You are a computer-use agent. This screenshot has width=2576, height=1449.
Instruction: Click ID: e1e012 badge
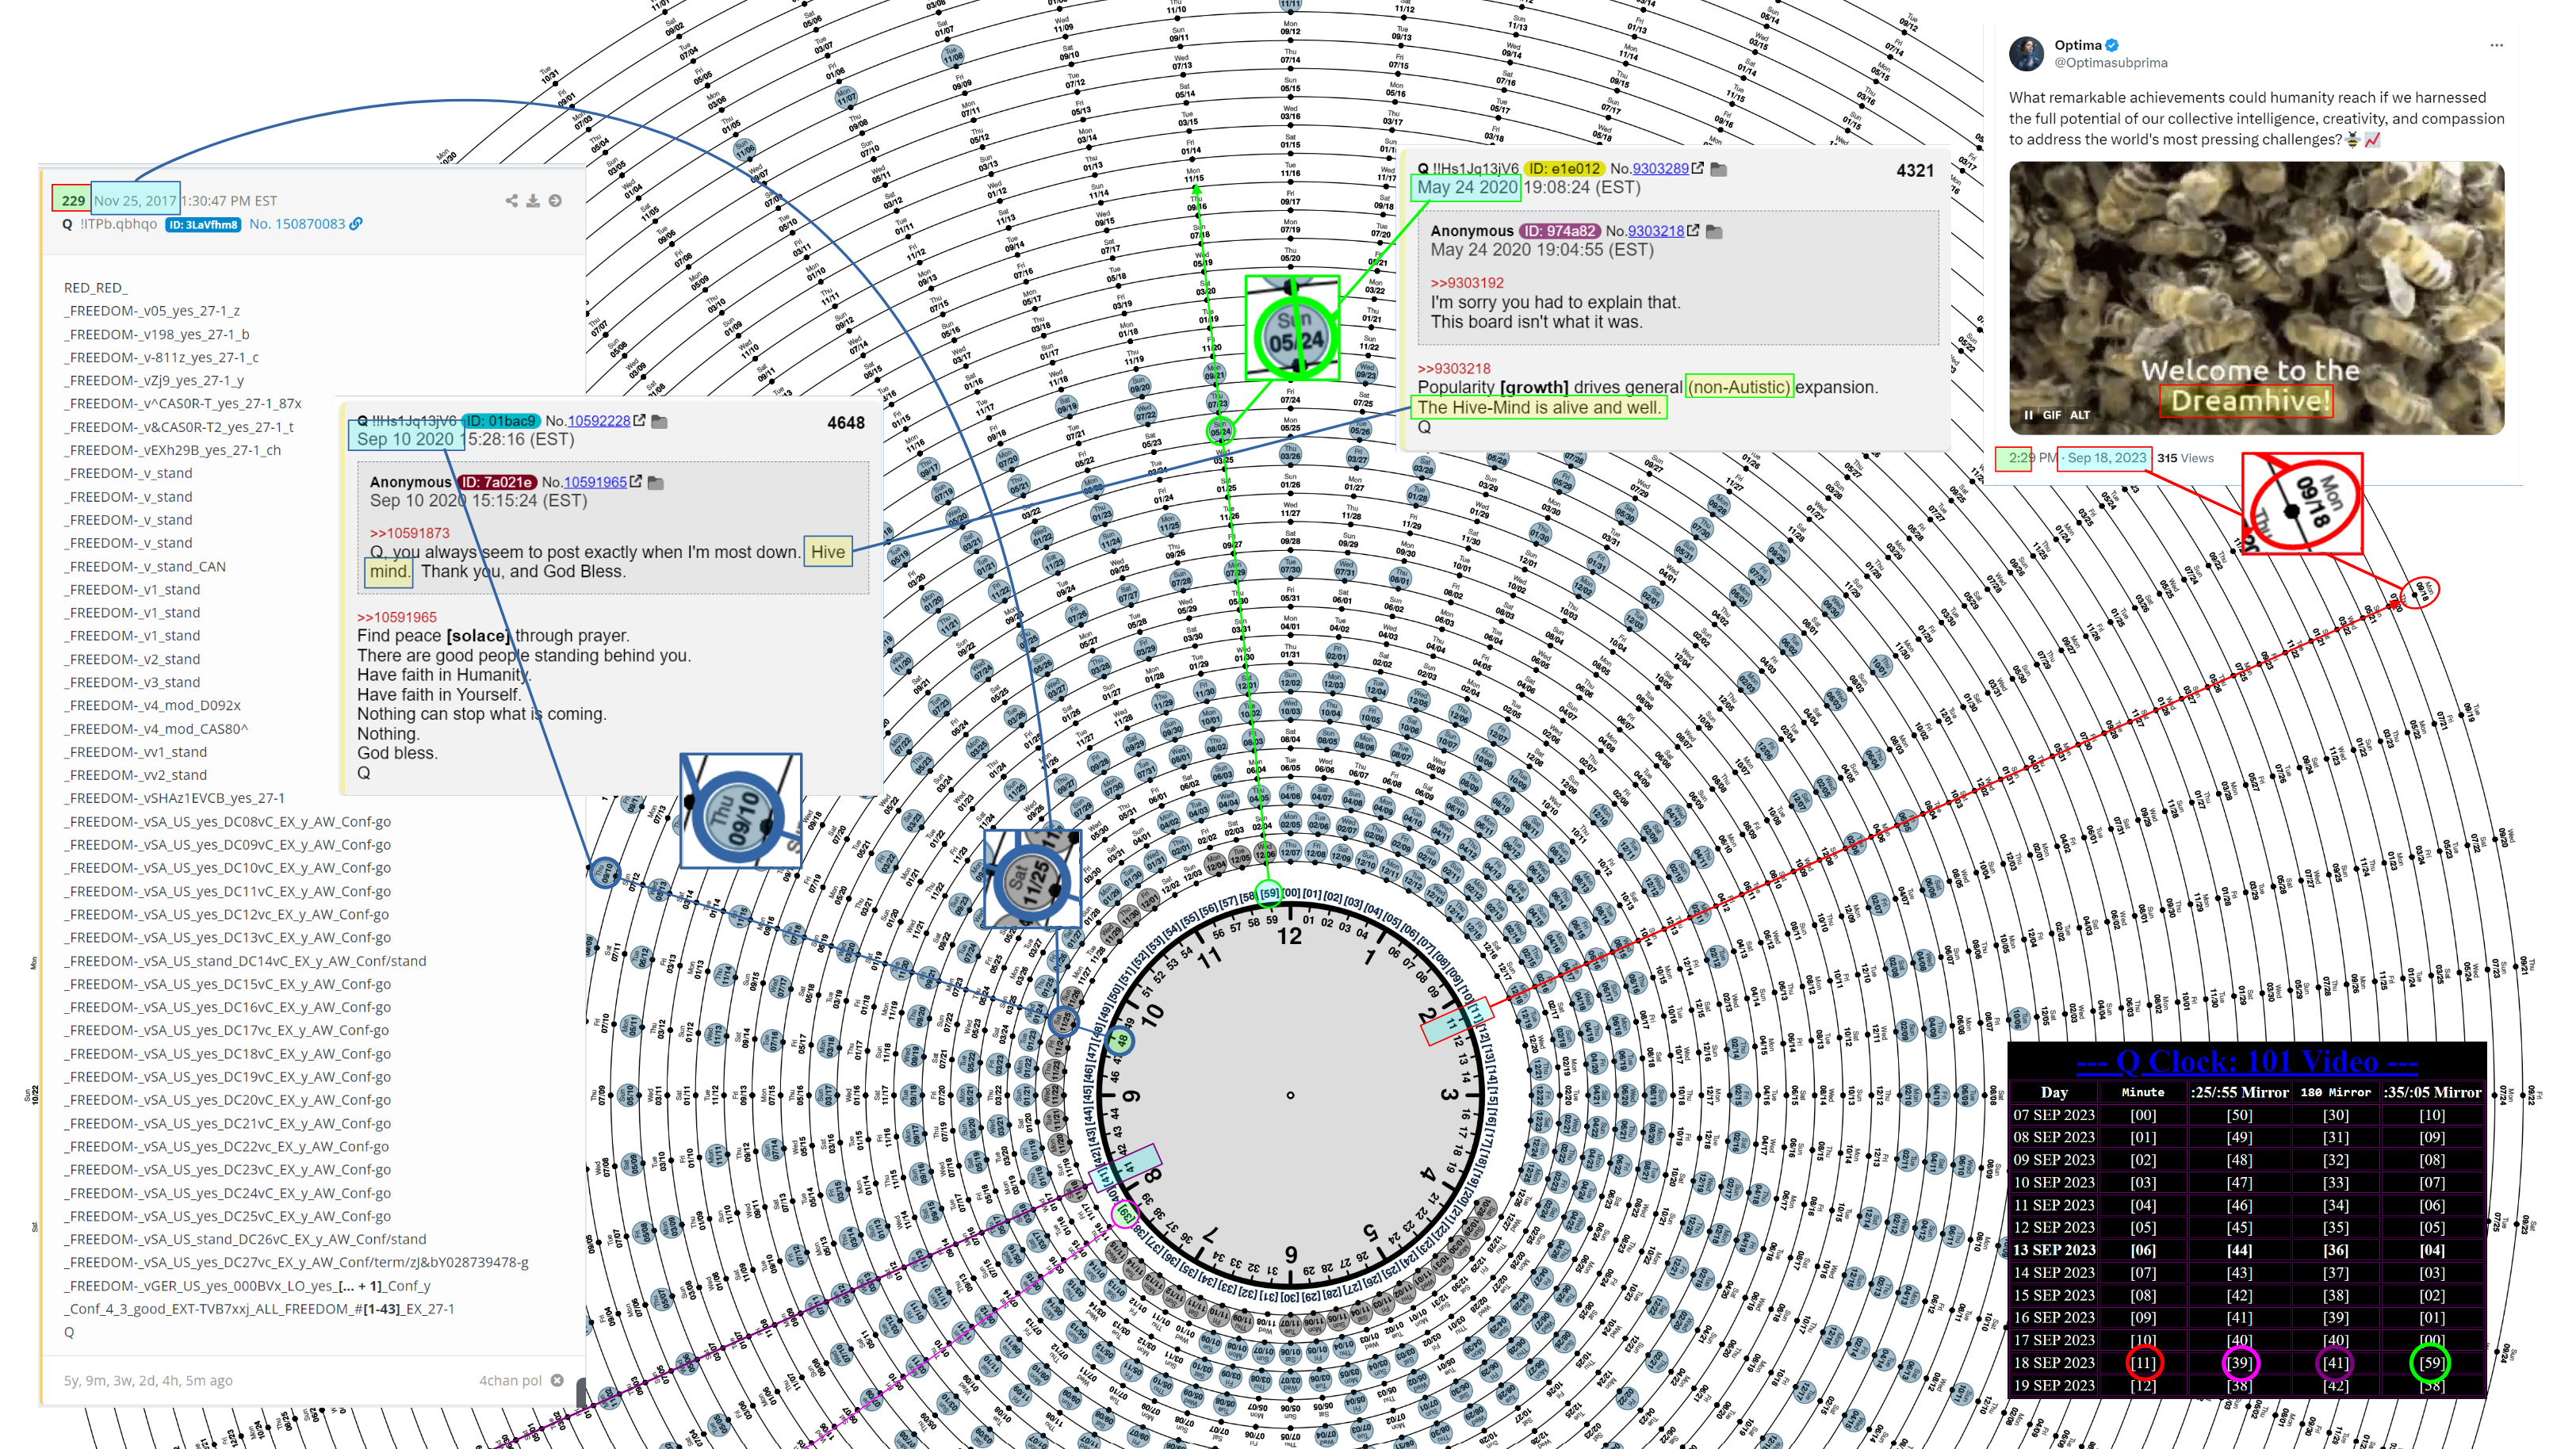coord(1564,168)
